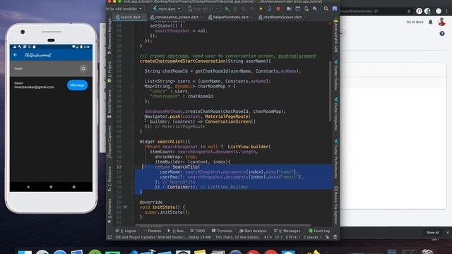The height and width of the screenshot is (254, 452).
Task: Open Search Everywhere magnifier in Android Studio toolbar
Action: coord(326,9)
